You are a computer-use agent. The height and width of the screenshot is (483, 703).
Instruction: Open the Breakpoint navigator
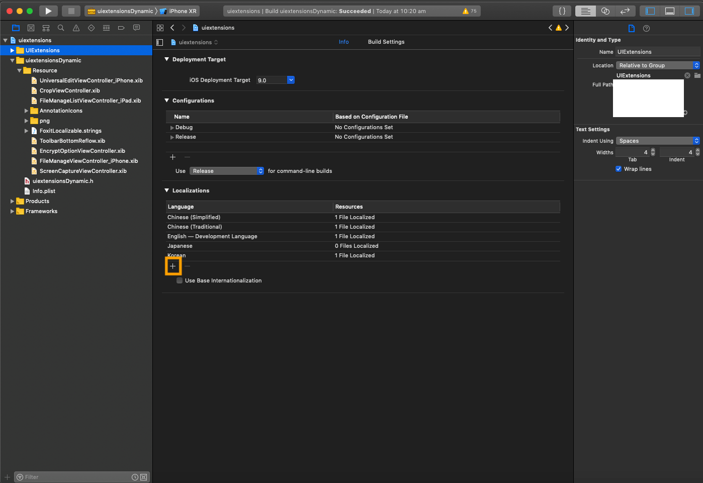[x=121, y=28]
